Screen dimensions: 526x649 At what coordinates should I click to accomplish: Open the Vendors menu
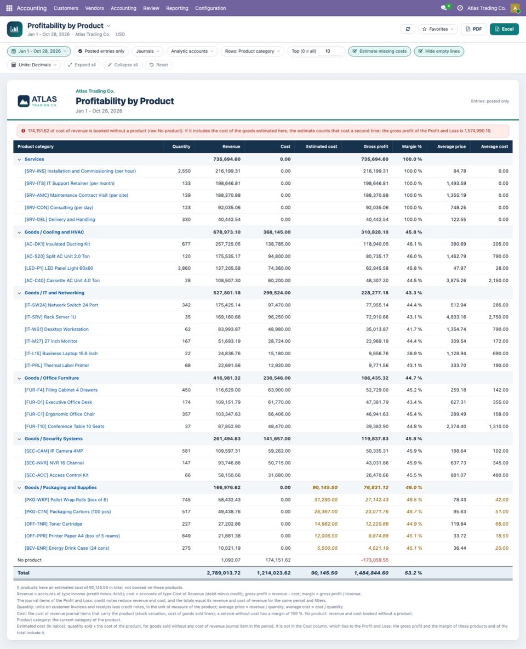[x=94, y=8]
